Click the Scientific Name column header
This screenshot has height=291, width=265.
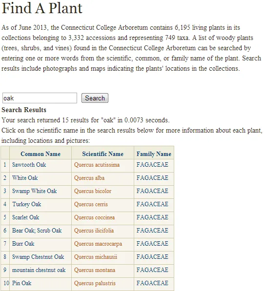103,154
